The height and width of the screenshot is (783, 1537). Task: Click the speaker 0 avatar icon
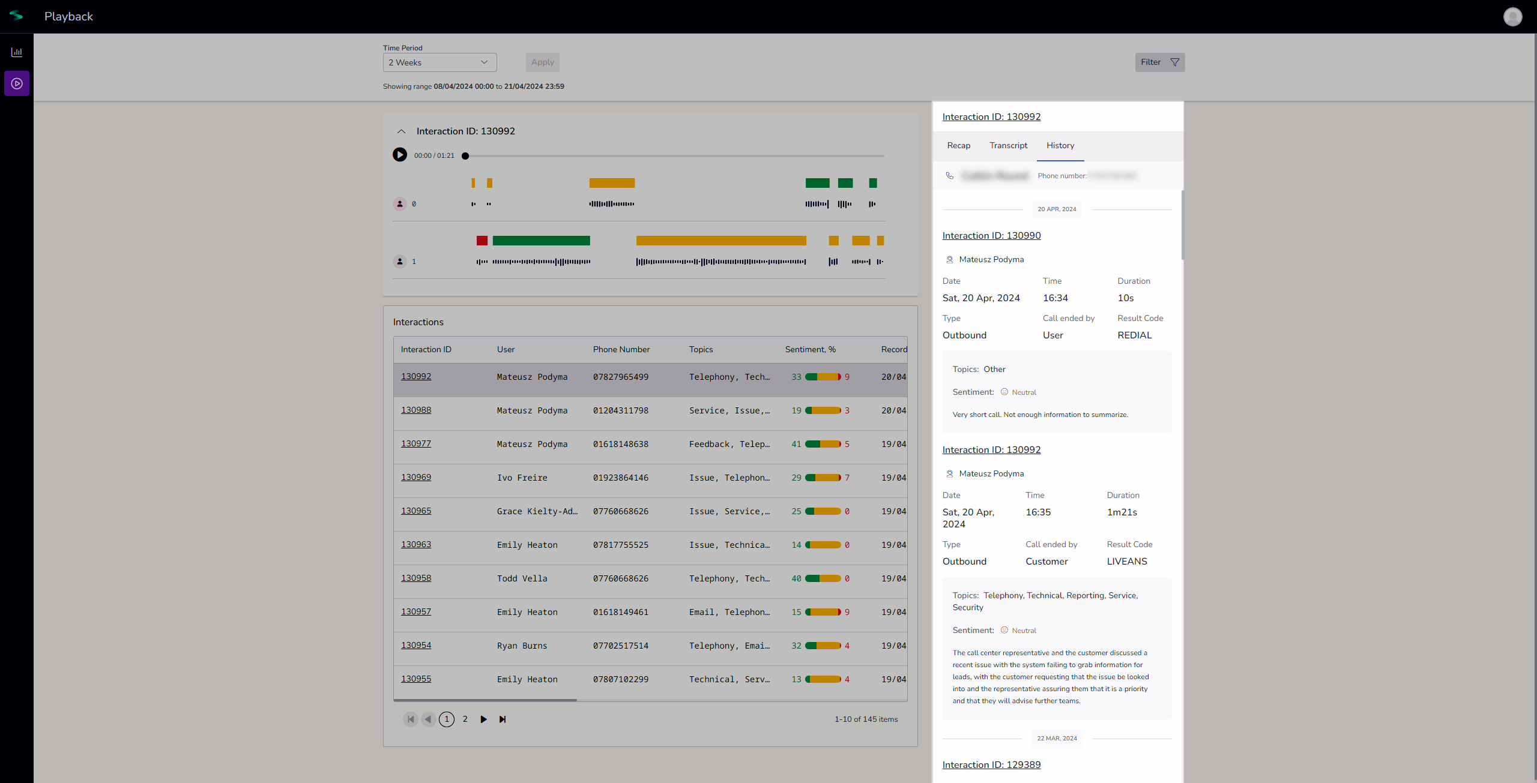400,204
